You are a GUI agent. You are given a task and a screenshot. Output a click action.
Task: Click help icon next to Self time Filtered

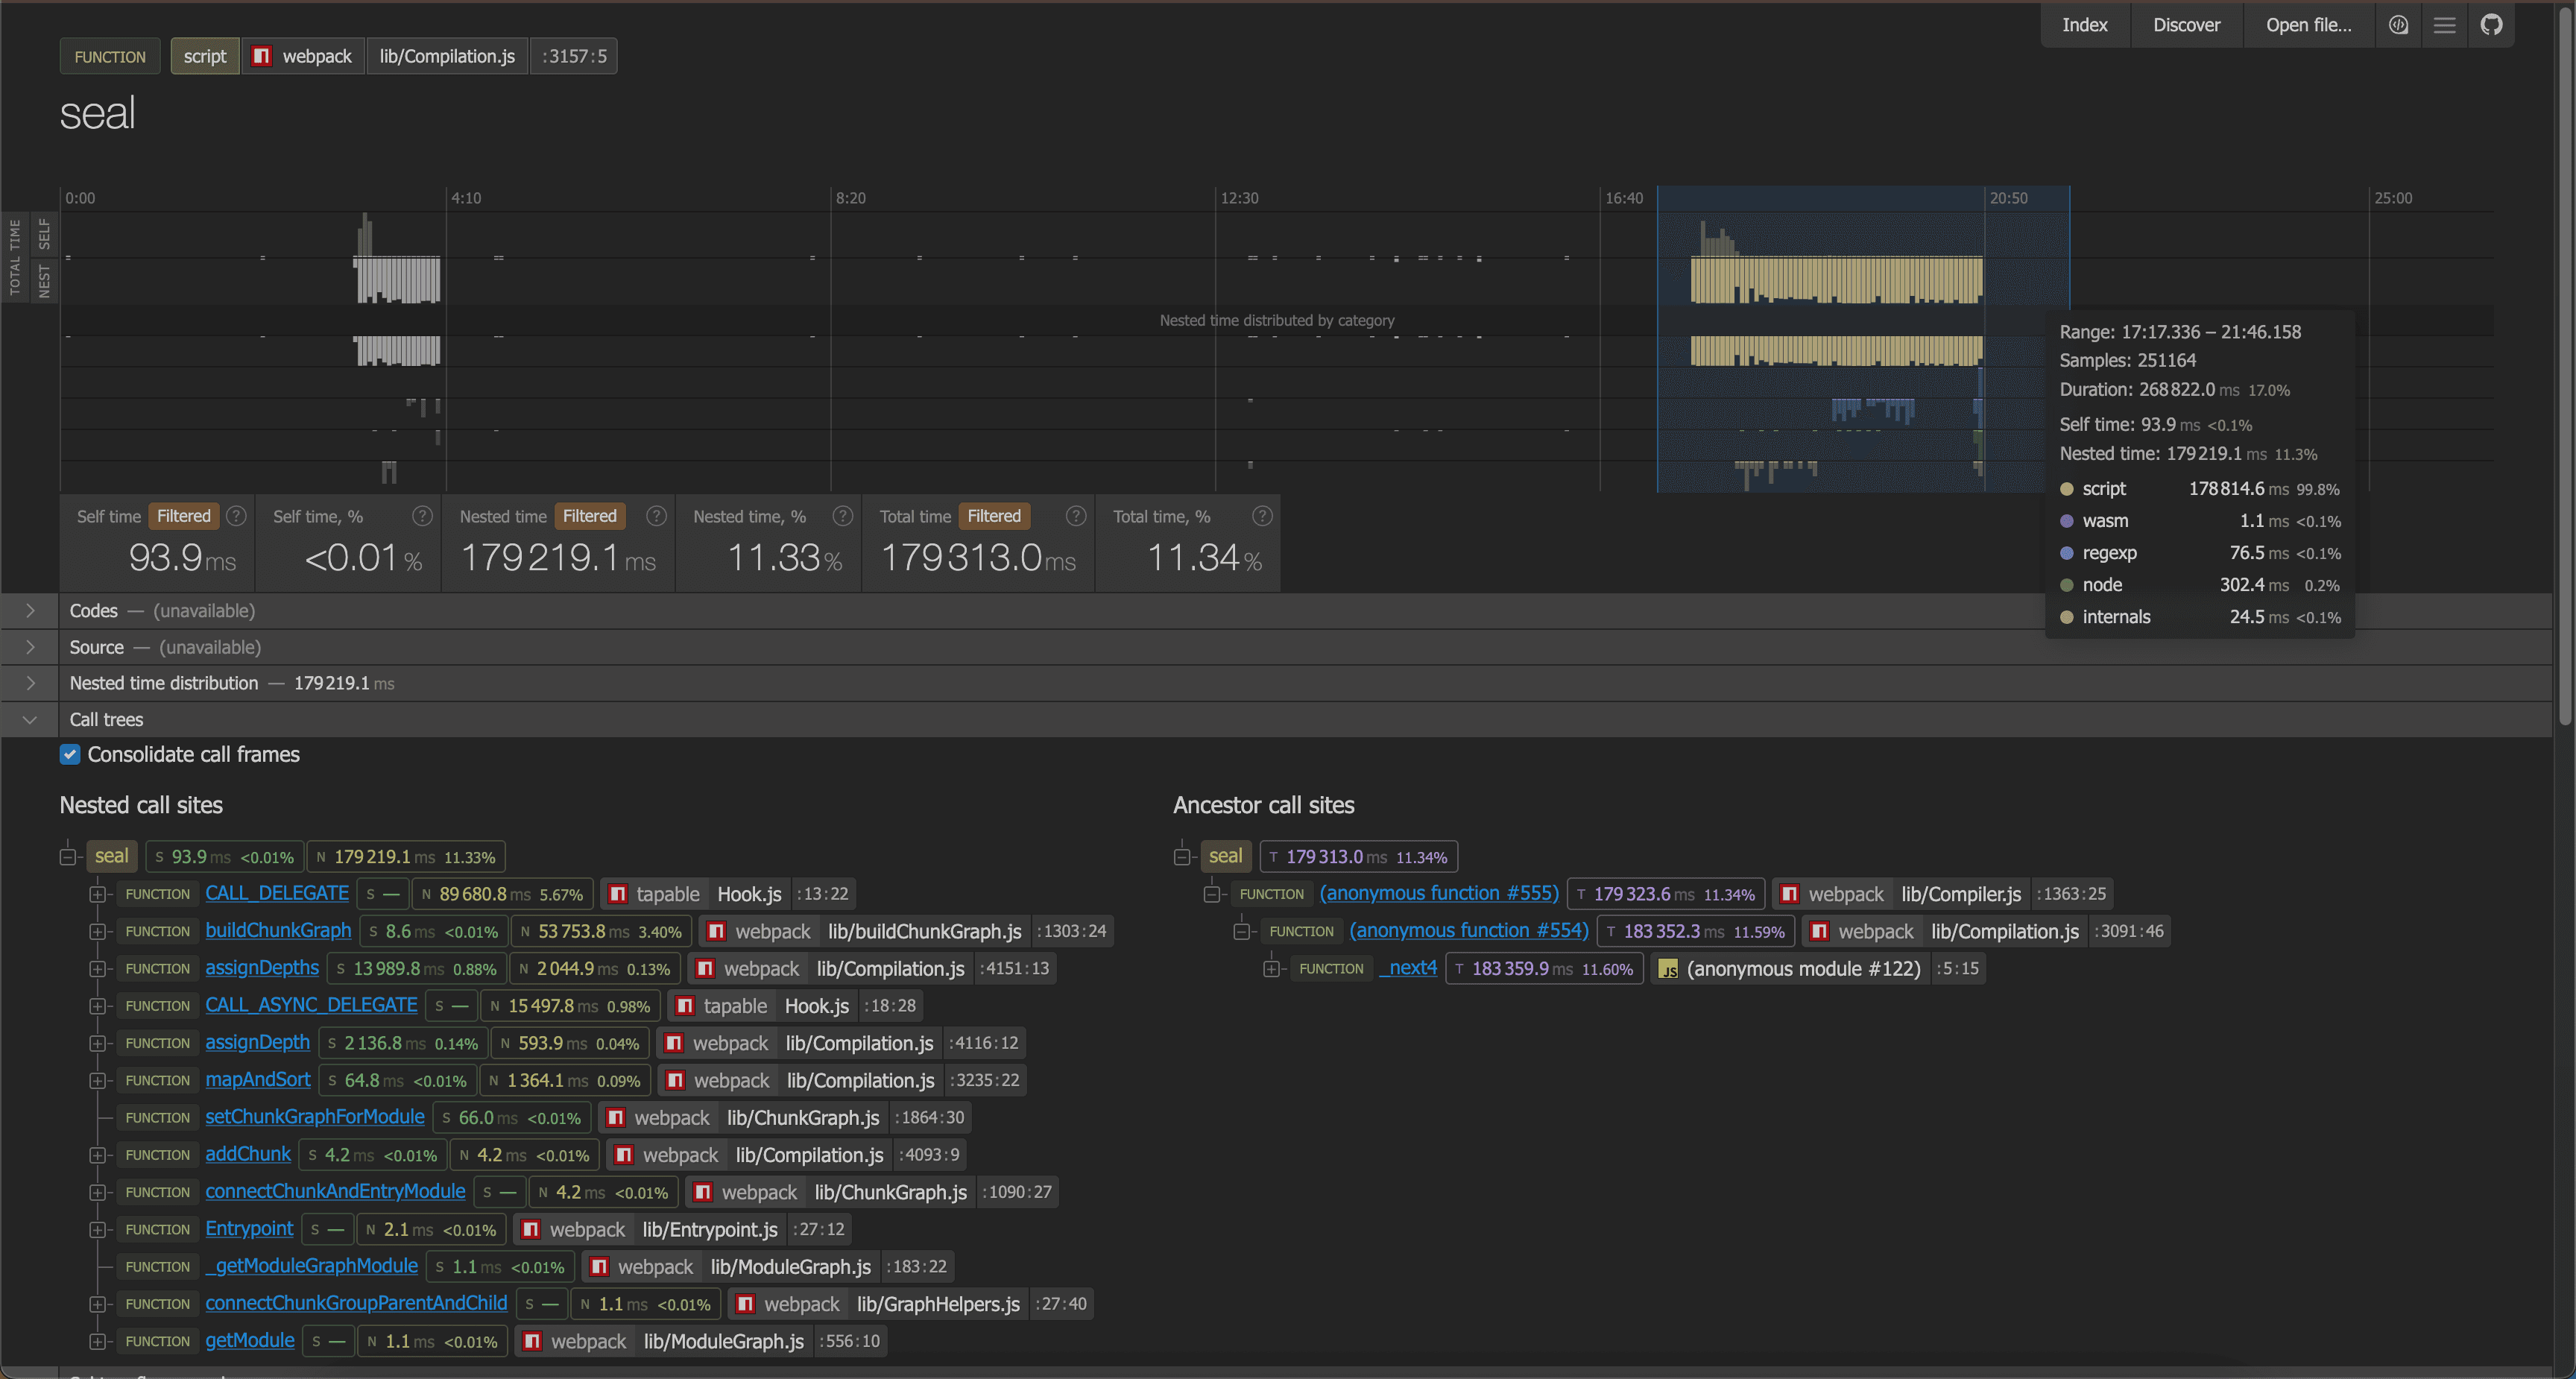tap(236, 516)
